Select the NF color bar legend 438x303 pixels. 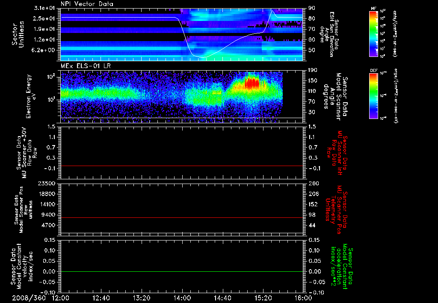[x=373, y=33]
